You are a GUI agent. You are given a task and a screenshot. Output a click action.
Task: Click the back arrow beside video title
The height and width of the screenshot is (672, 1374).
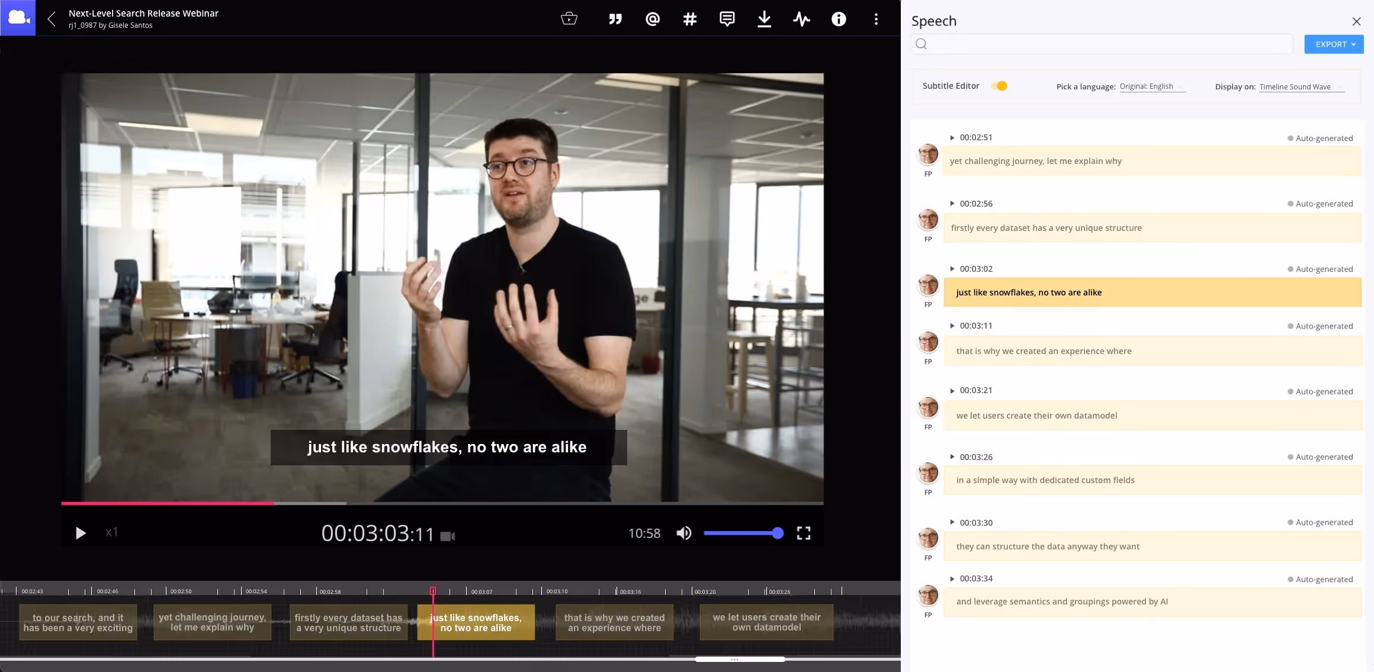(52, 19)
